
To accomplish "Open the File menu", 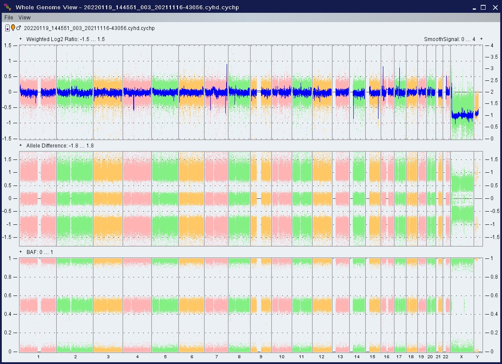I will click(9, 18).
